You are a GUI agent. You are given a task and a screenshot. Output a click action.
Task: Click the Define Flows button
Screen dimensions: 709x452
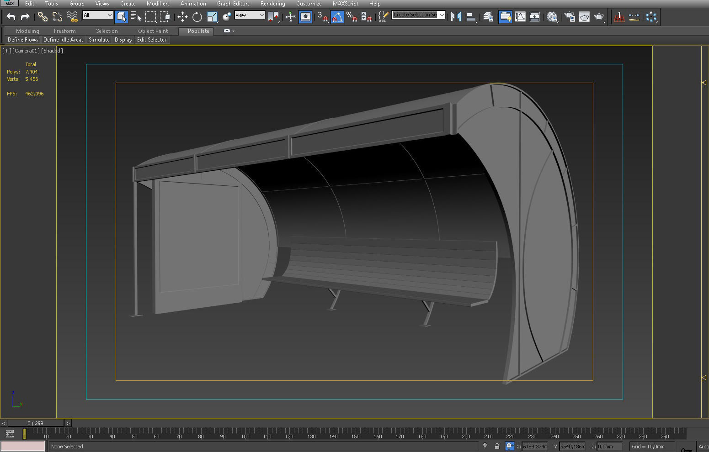click(x=23, y=40)
